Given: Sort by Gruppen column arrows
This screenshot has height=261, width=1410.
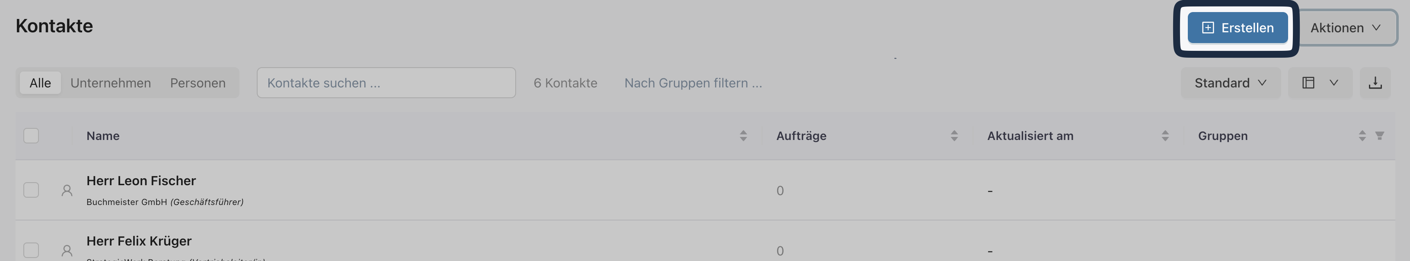Looking at the screenshot, I should [1362, 136].
